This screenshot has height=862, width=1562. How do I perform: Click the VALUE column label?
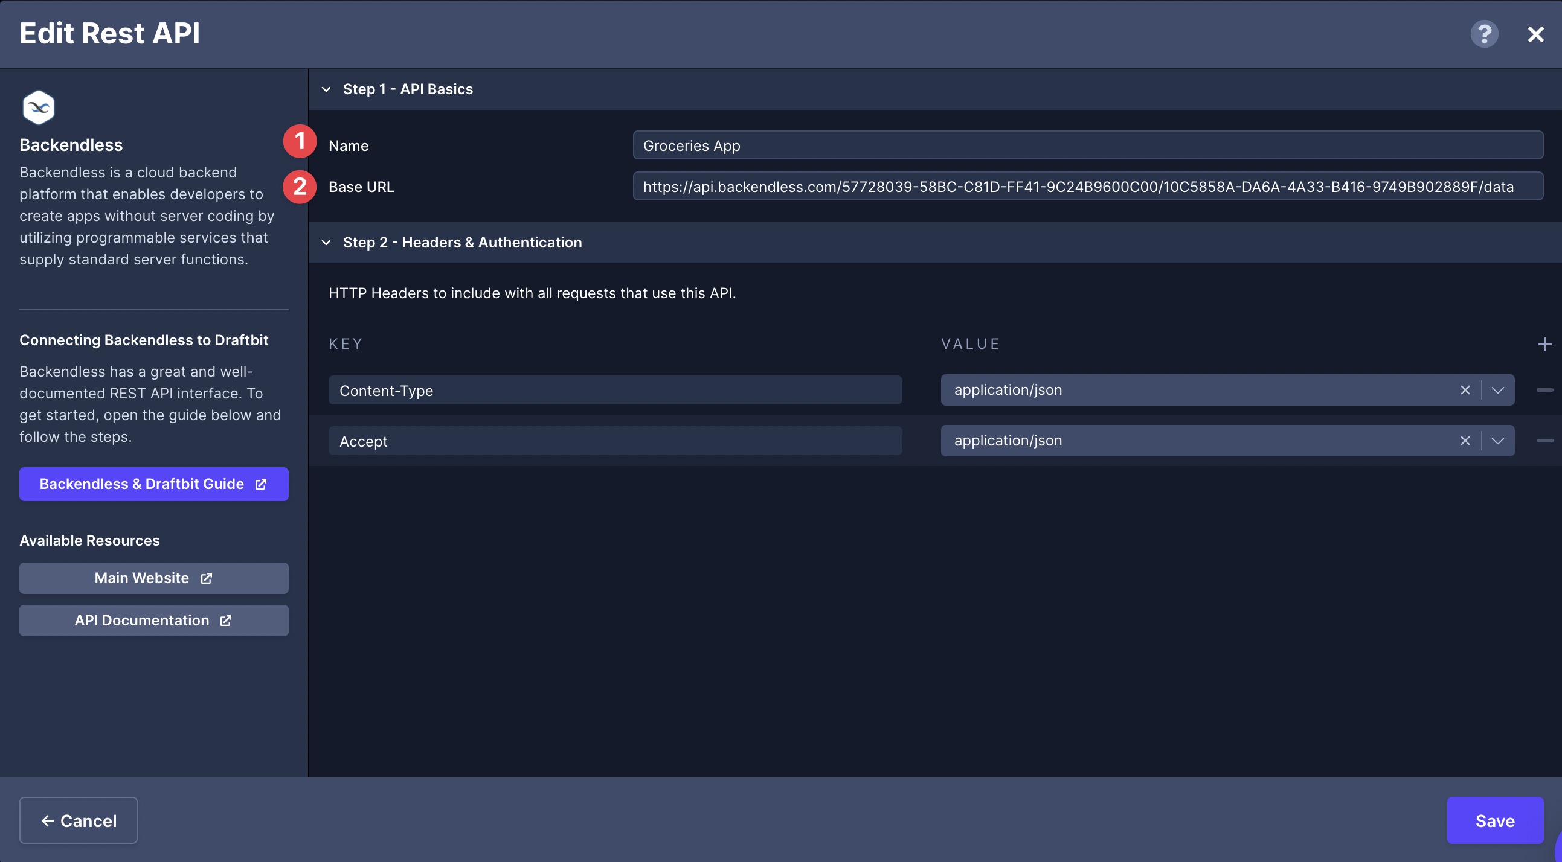(x=970, y=344)
